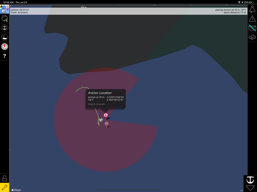
Task: Click the downward triangle below the anchor button
Action: point(250,188)
